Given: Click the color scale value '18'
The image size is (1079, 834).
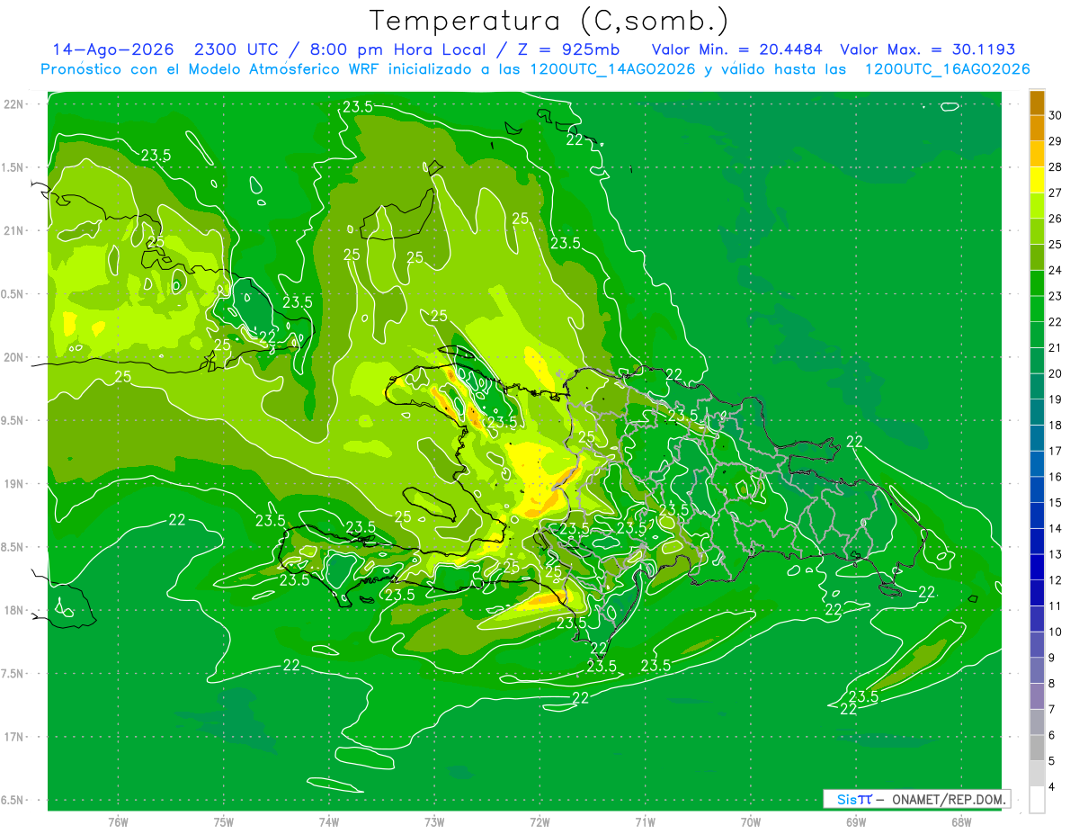Looking at the screenshot, I should pos(1056,425).
